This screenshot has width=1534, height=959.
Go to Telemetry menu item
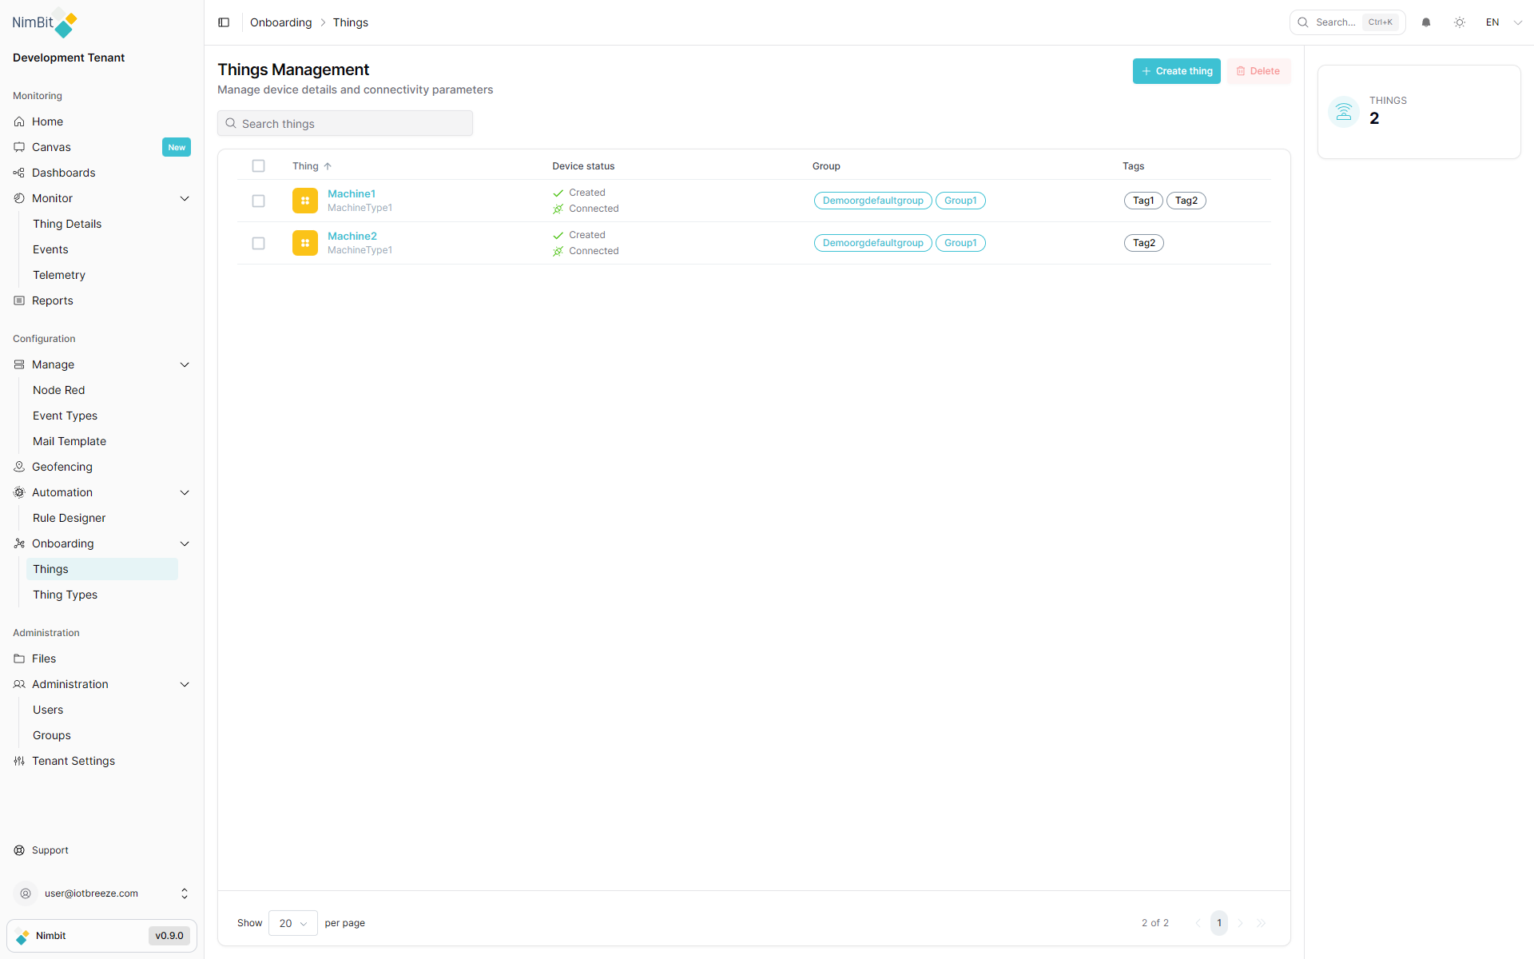[x=59, y=275]
